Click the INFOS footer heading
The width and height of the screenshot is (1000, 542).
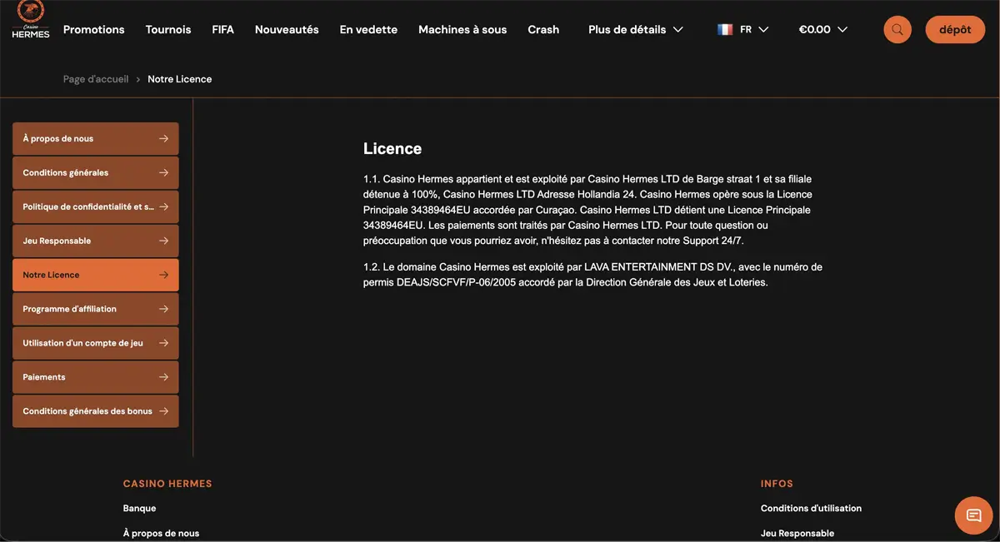point(777,484)
